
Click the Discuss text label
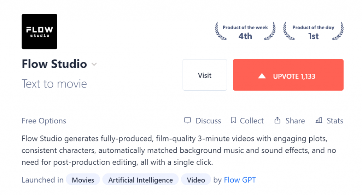(208, 121)
